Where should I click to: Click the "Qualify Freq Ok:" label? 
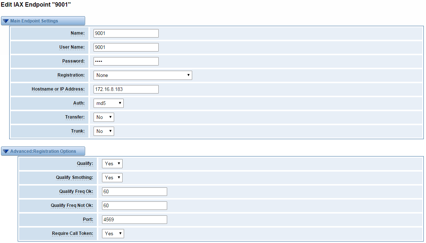coord(76,191)
